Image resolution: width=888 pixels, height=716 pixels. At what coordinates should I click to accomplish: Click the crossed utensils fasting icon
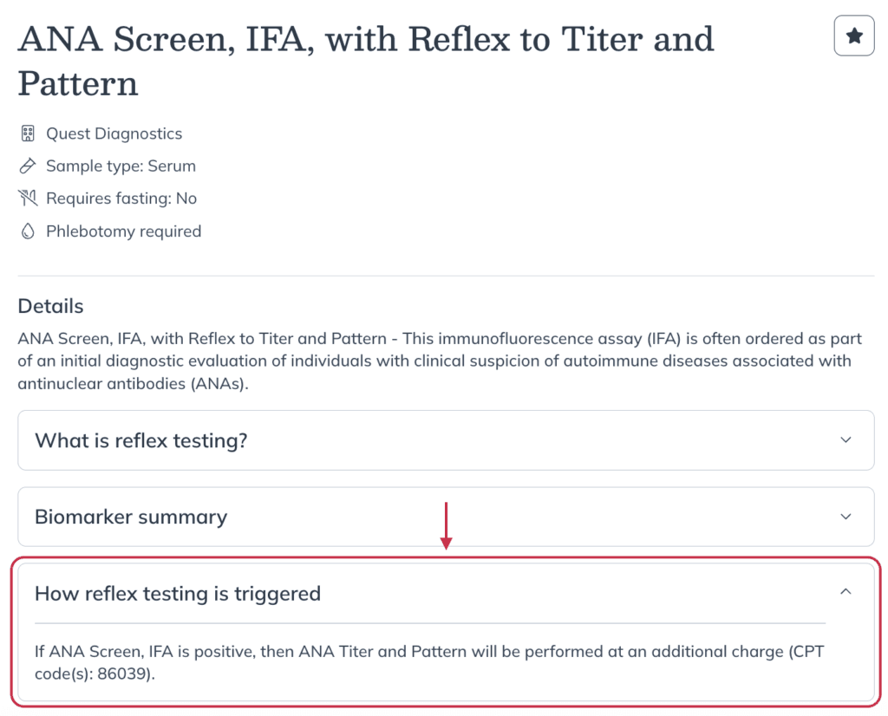point(28,199)
